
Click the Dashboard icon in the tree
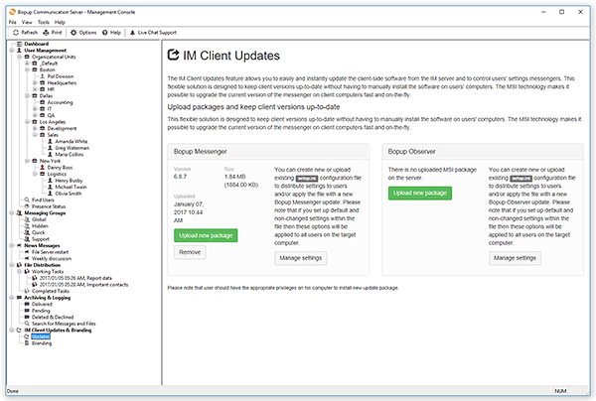20,44
